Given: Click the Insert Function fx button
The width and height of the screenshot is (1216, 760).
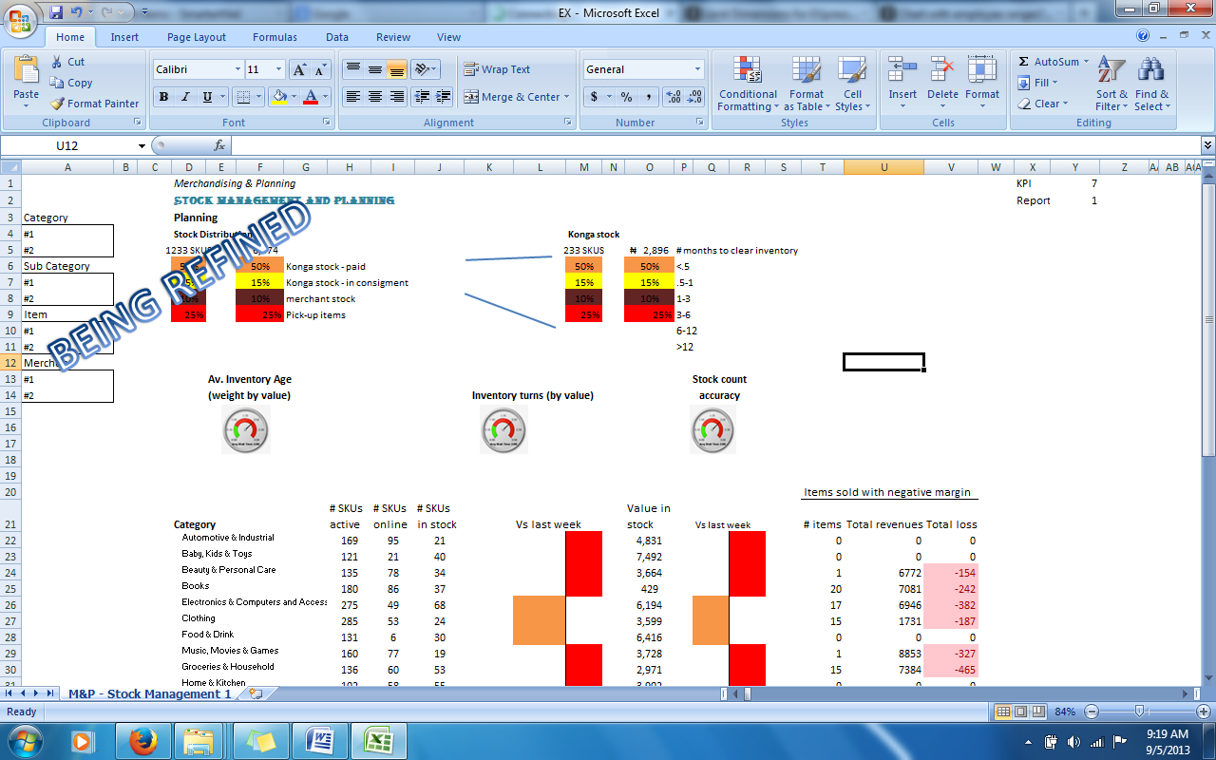Looking at the screenshot, I should (x=219, y=145).
